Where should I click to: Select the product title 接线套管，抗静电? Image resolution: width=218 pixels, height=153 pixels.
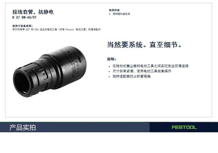[33, 12]
